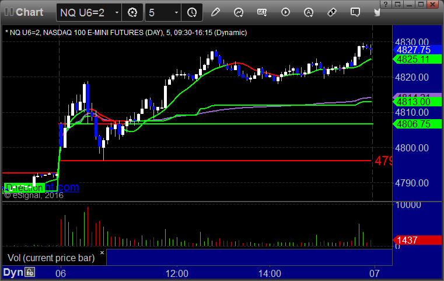
Task: Click the link windows arrows icon
Action: (x=331, y=12)
